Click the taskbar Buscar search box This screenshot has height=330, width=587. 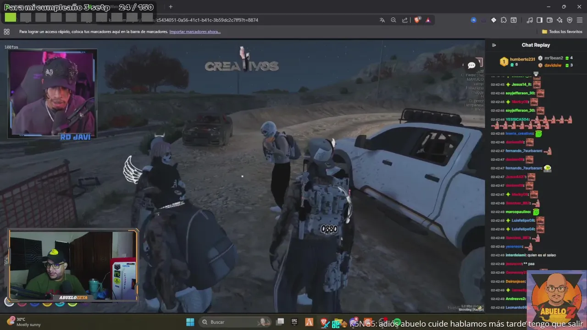236,322
